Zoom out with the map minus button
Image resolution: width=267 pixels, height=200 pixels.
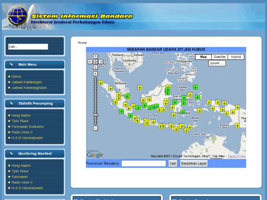[x=95, y=128]
